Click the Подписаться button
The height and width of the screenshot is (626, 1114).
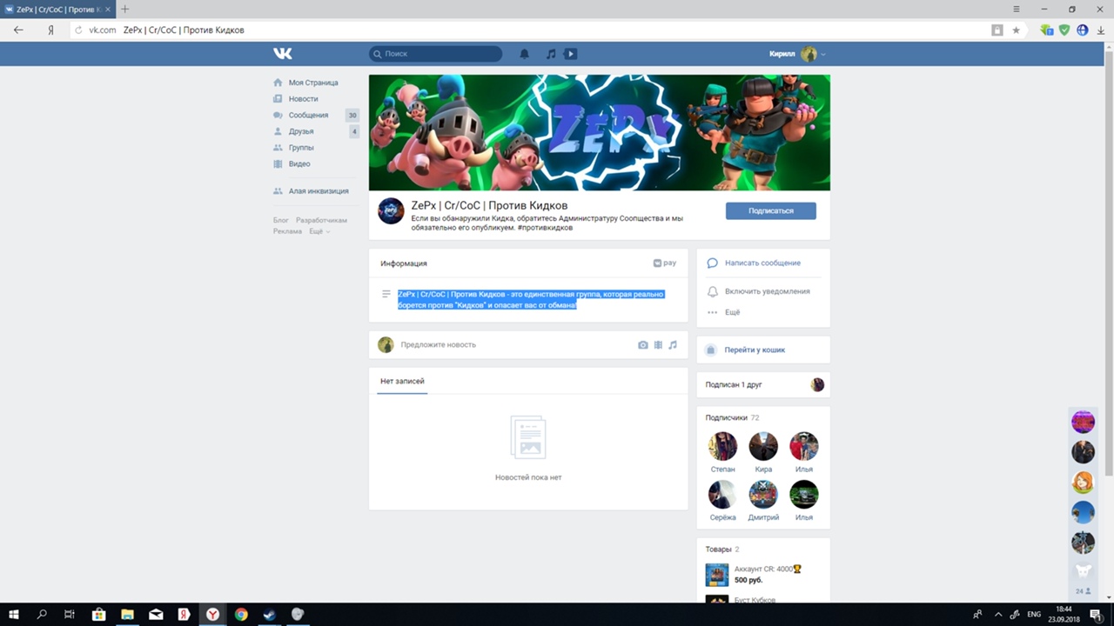(x=770, y=210)
